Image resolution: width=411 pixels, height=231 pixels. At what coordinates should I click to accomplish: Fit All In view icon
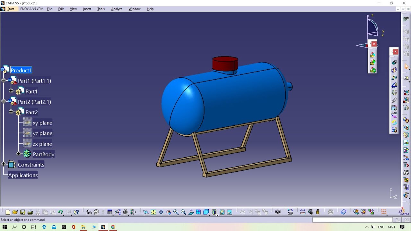[153, 212]
